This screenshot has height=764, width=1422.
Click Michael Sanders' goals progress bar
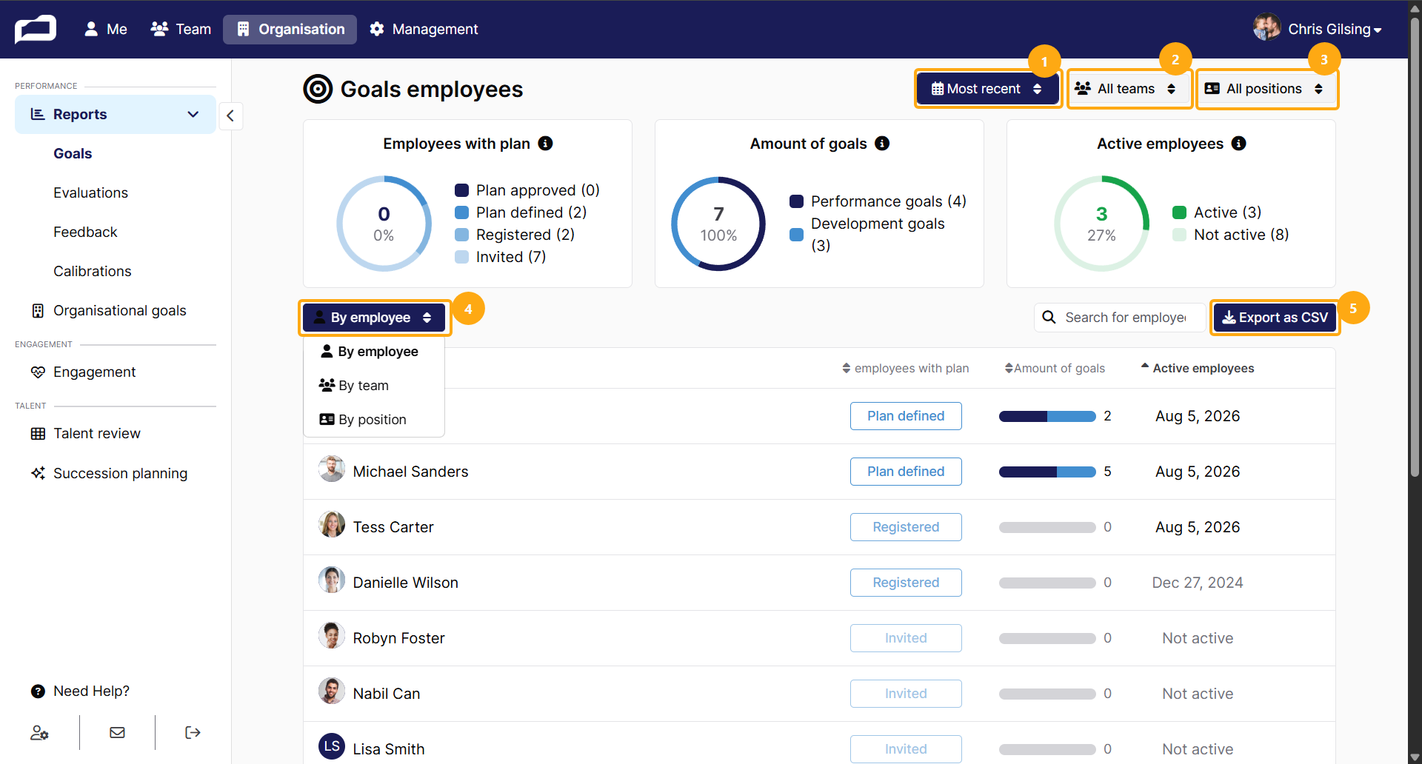pos(1047,472)
